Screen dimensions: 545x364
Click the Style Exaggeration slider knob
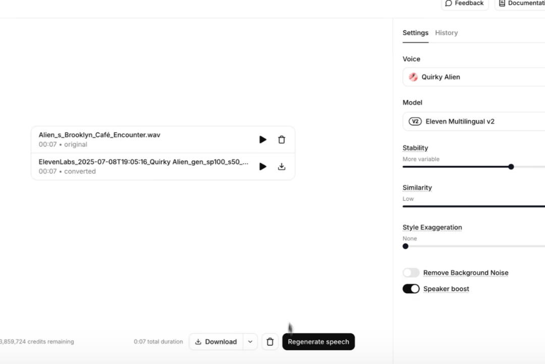[405, 246]
